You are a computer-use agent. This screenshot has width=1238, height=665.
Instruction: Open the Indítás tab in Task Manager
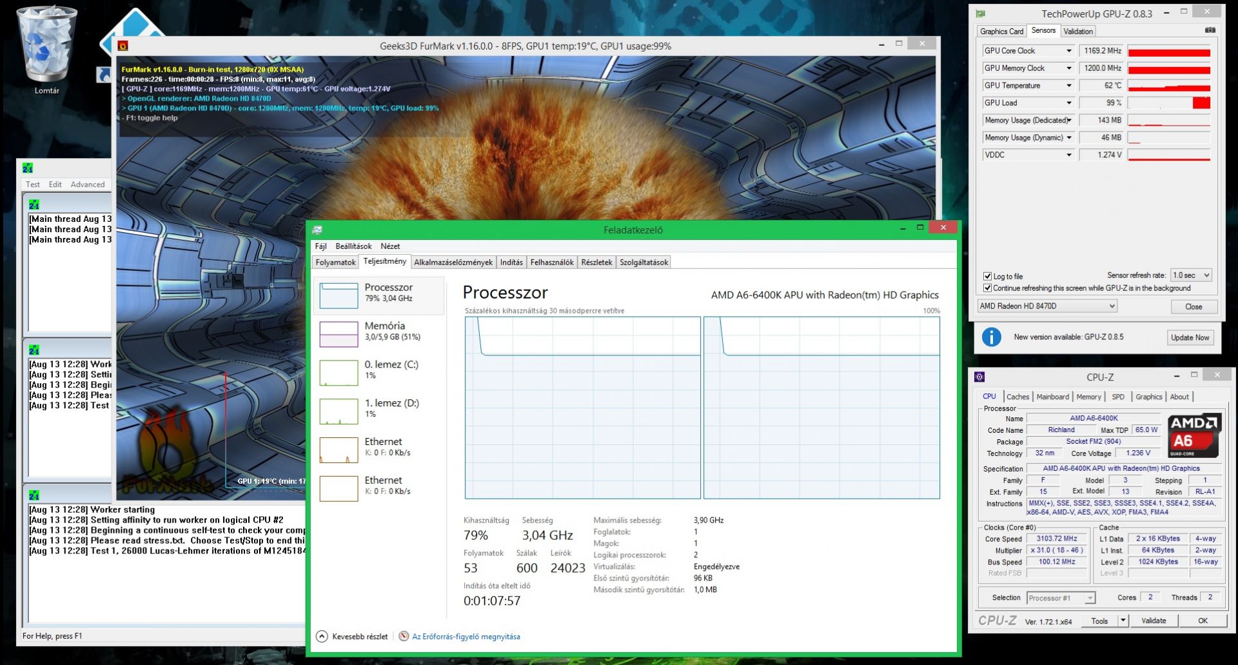point(511,263)
